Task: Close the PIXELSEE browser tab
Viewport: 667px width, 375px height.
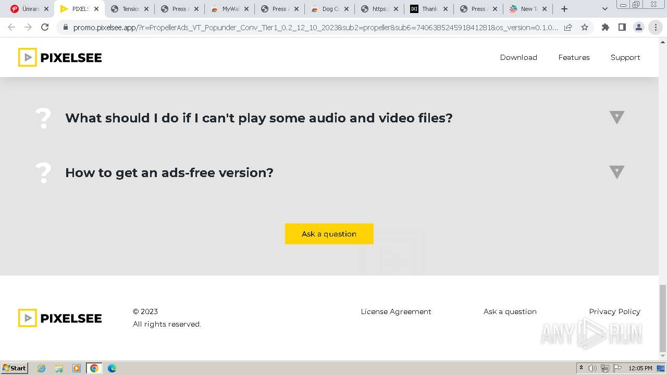Action: 96,9
